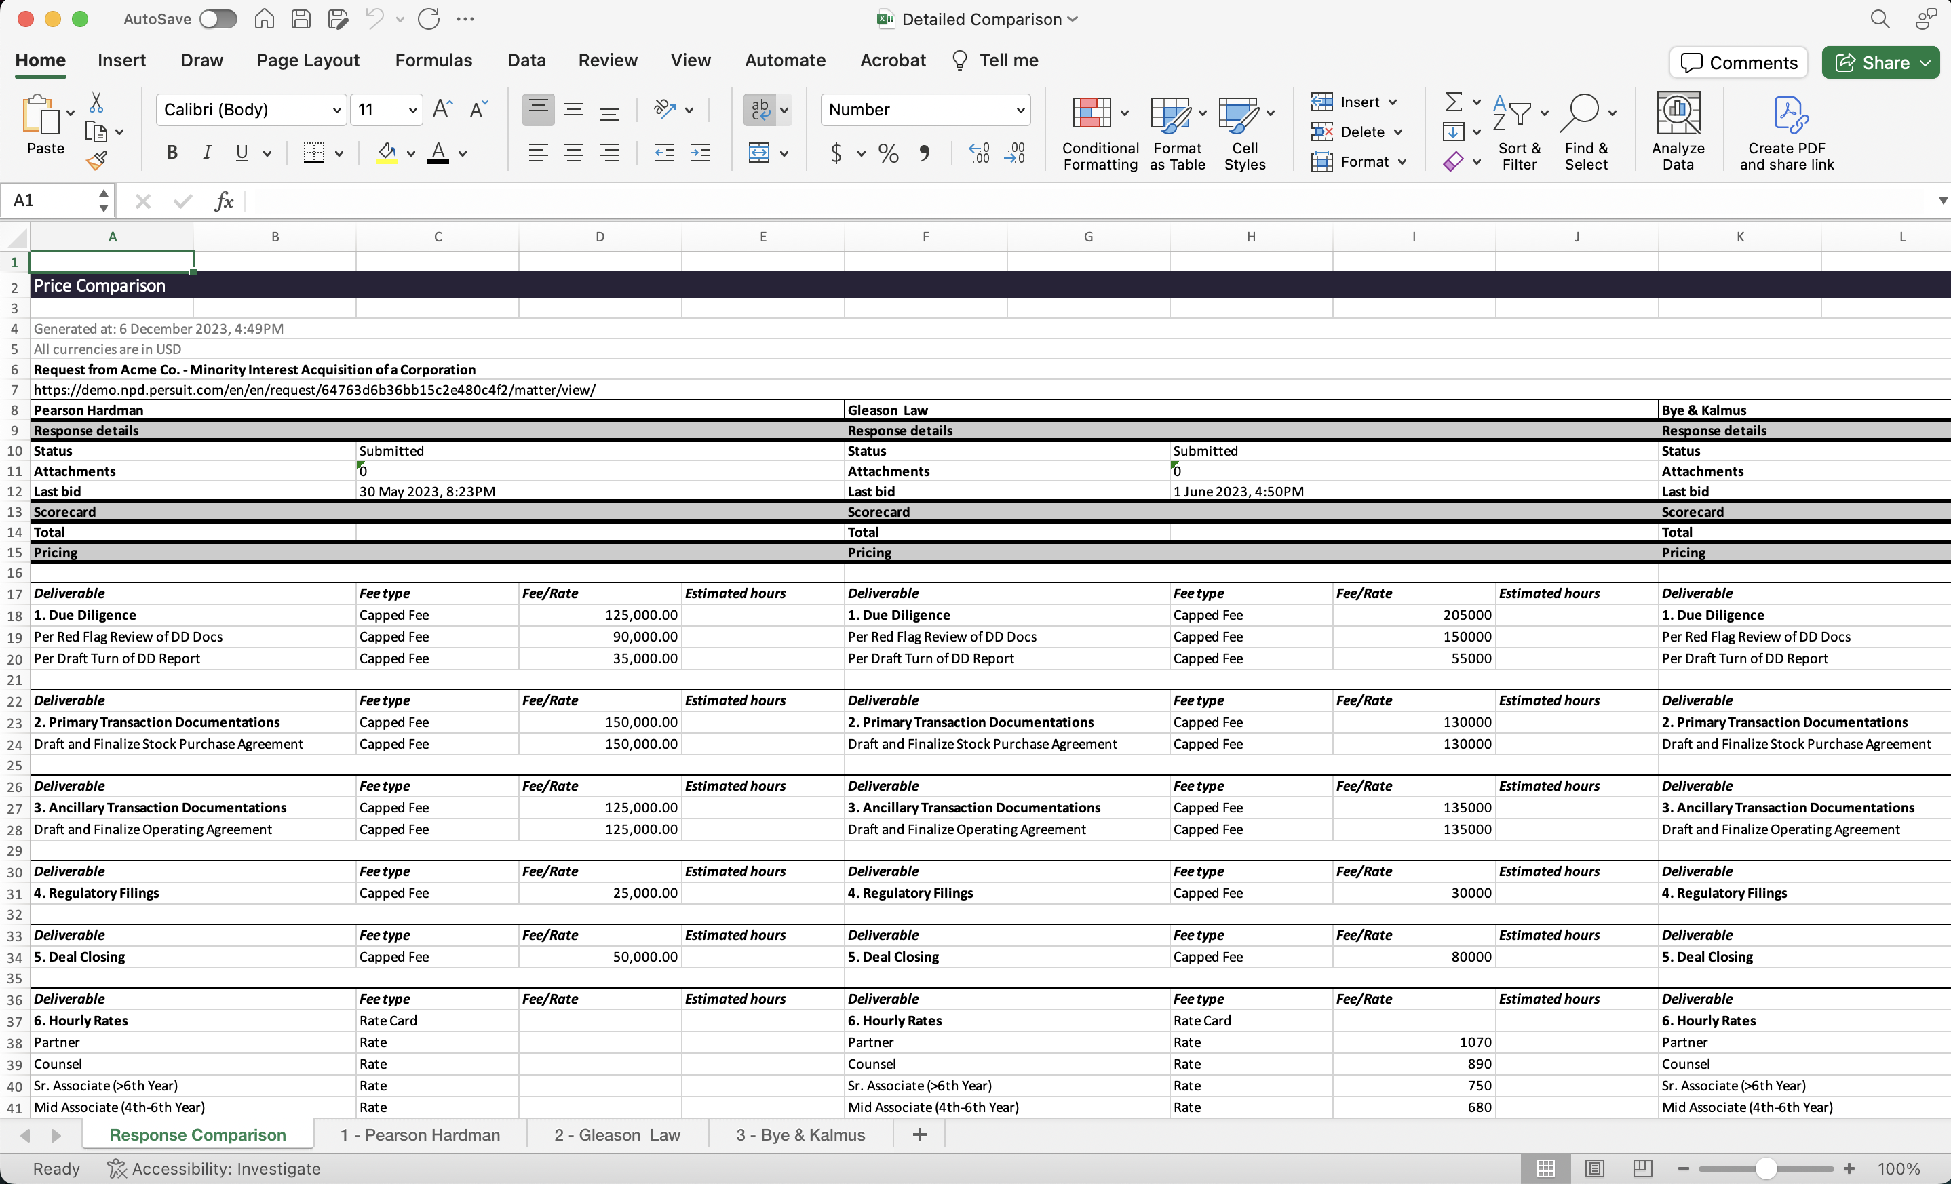
Task: Click the zoom slider handle
Action: [x=1766, y=1168]
